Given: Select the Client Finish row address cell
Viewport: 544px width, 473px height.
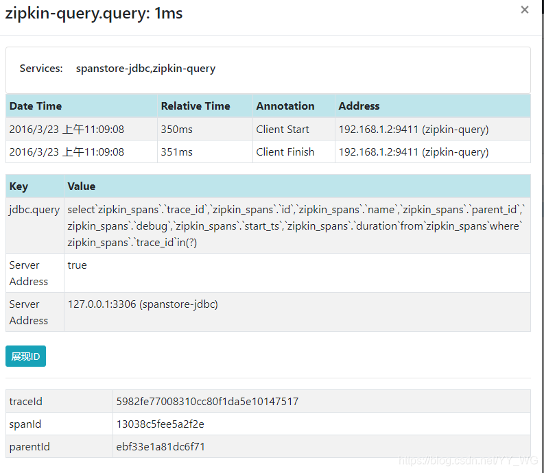Looking at the screenshot, I should tap(433, 152).
